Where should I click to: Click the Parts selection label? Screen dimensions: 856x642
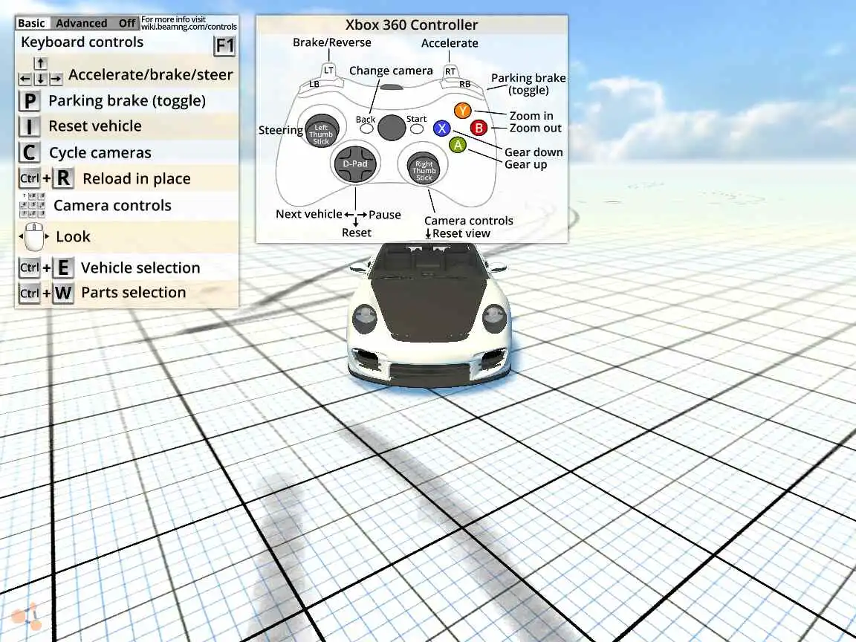(x=134, y=293)
